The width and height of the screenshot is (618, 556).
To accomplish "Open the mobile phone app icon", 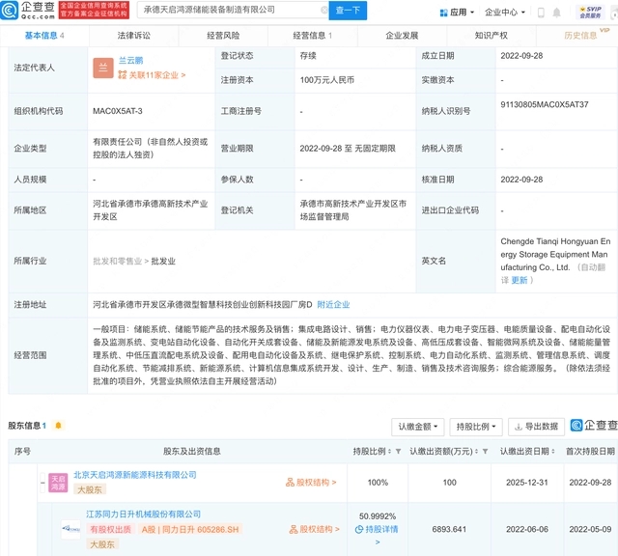I will (541, 13).
